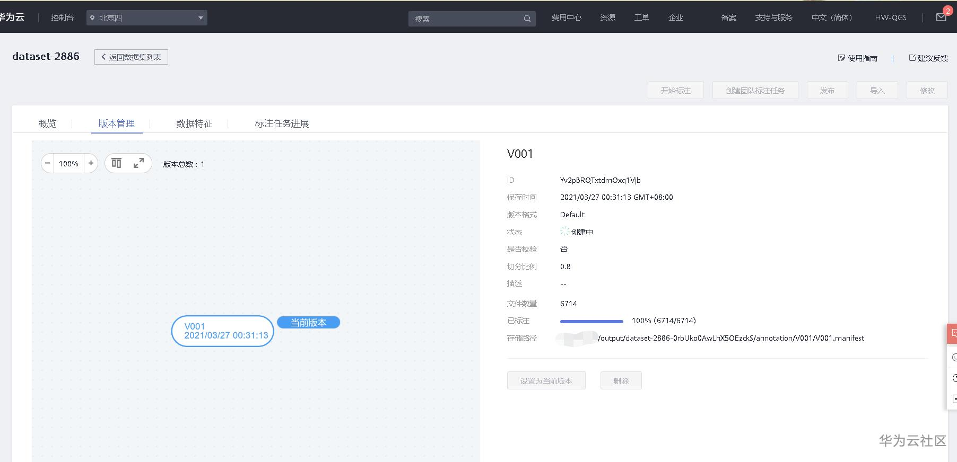The image size is (957, 462).
Task: Click the bottom document side icon
Action: [x=954, y=398]
